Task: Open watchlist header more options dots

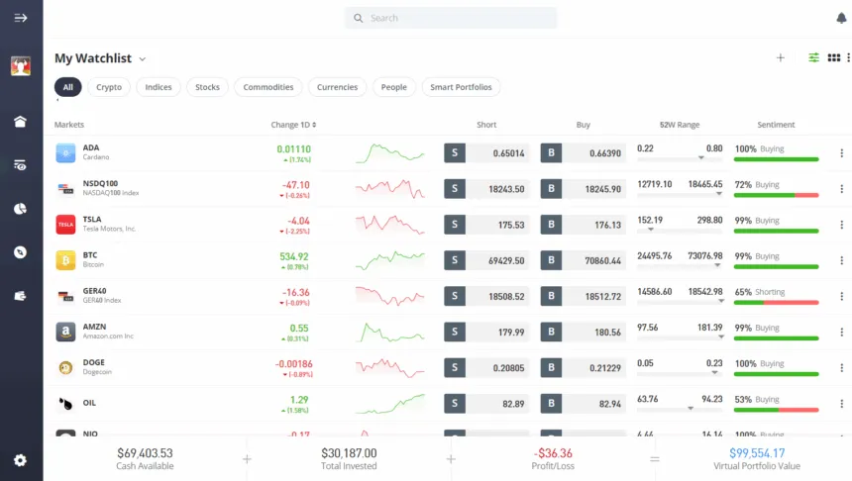Action: [848, 57]
